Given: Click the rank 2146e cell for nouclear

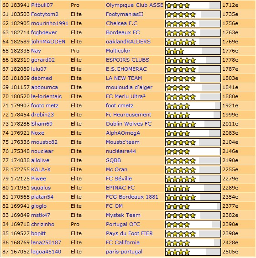Looking at the screenshot, I should pyautogui.click(x=230, y=151).
